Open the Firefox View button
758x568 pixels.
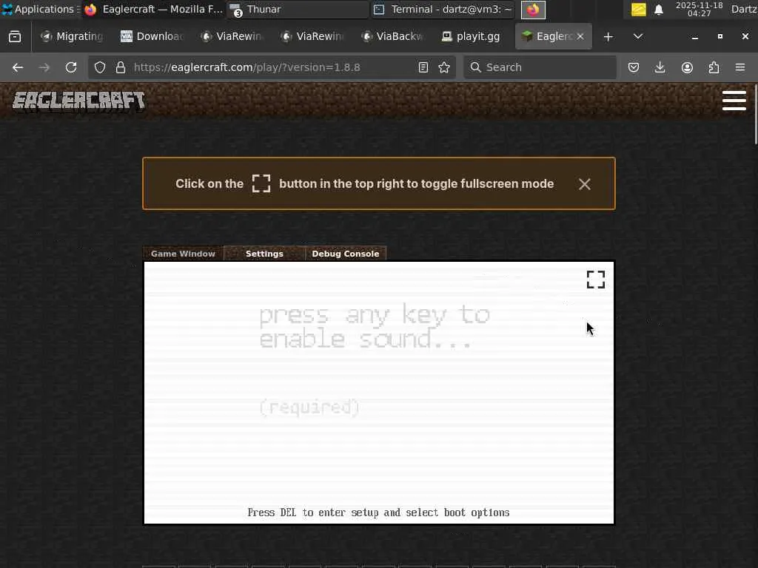click(15, 37)
